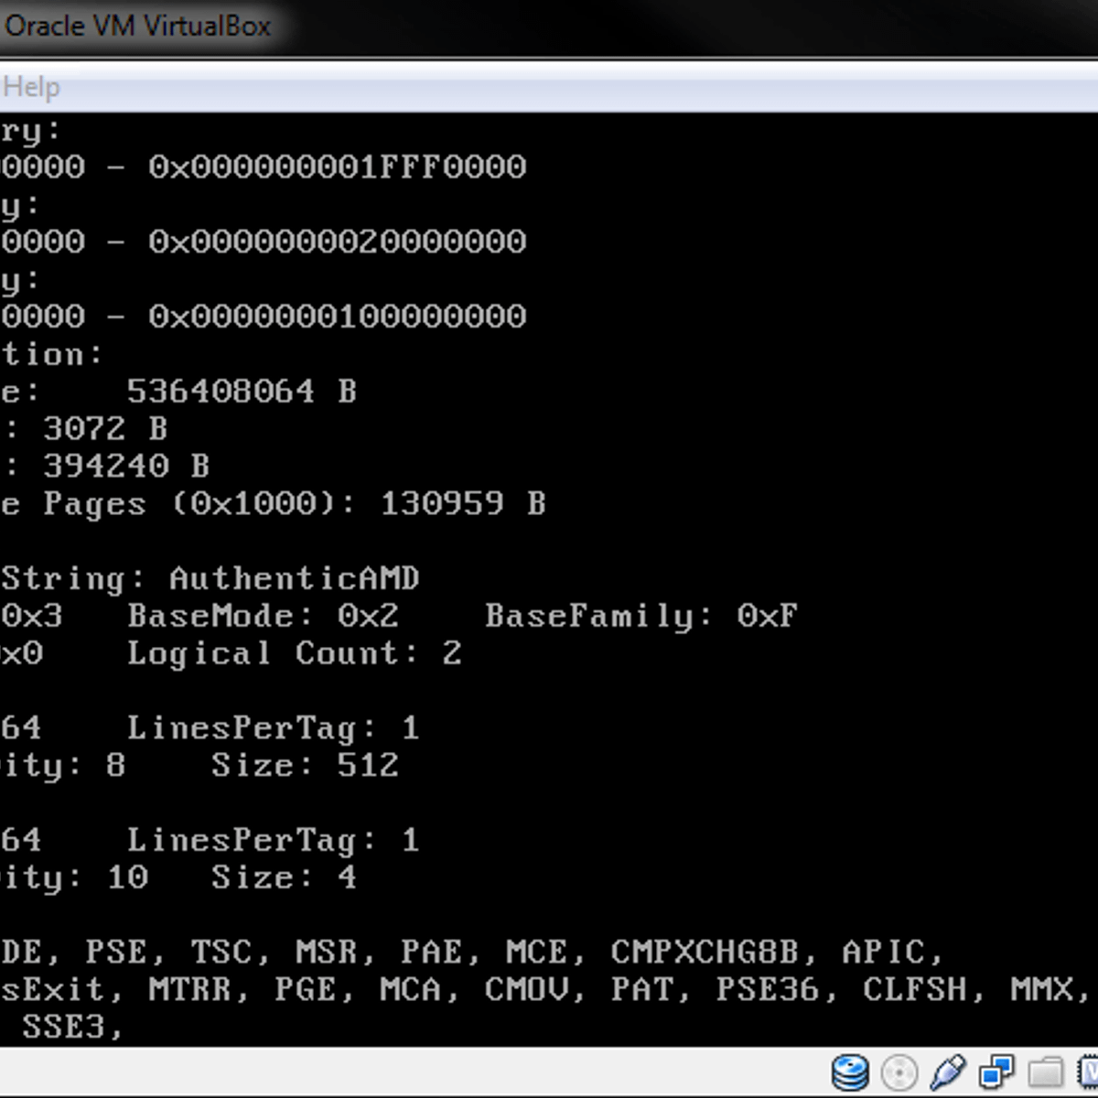Click the MMX feature flag

tap(1041, 990)
